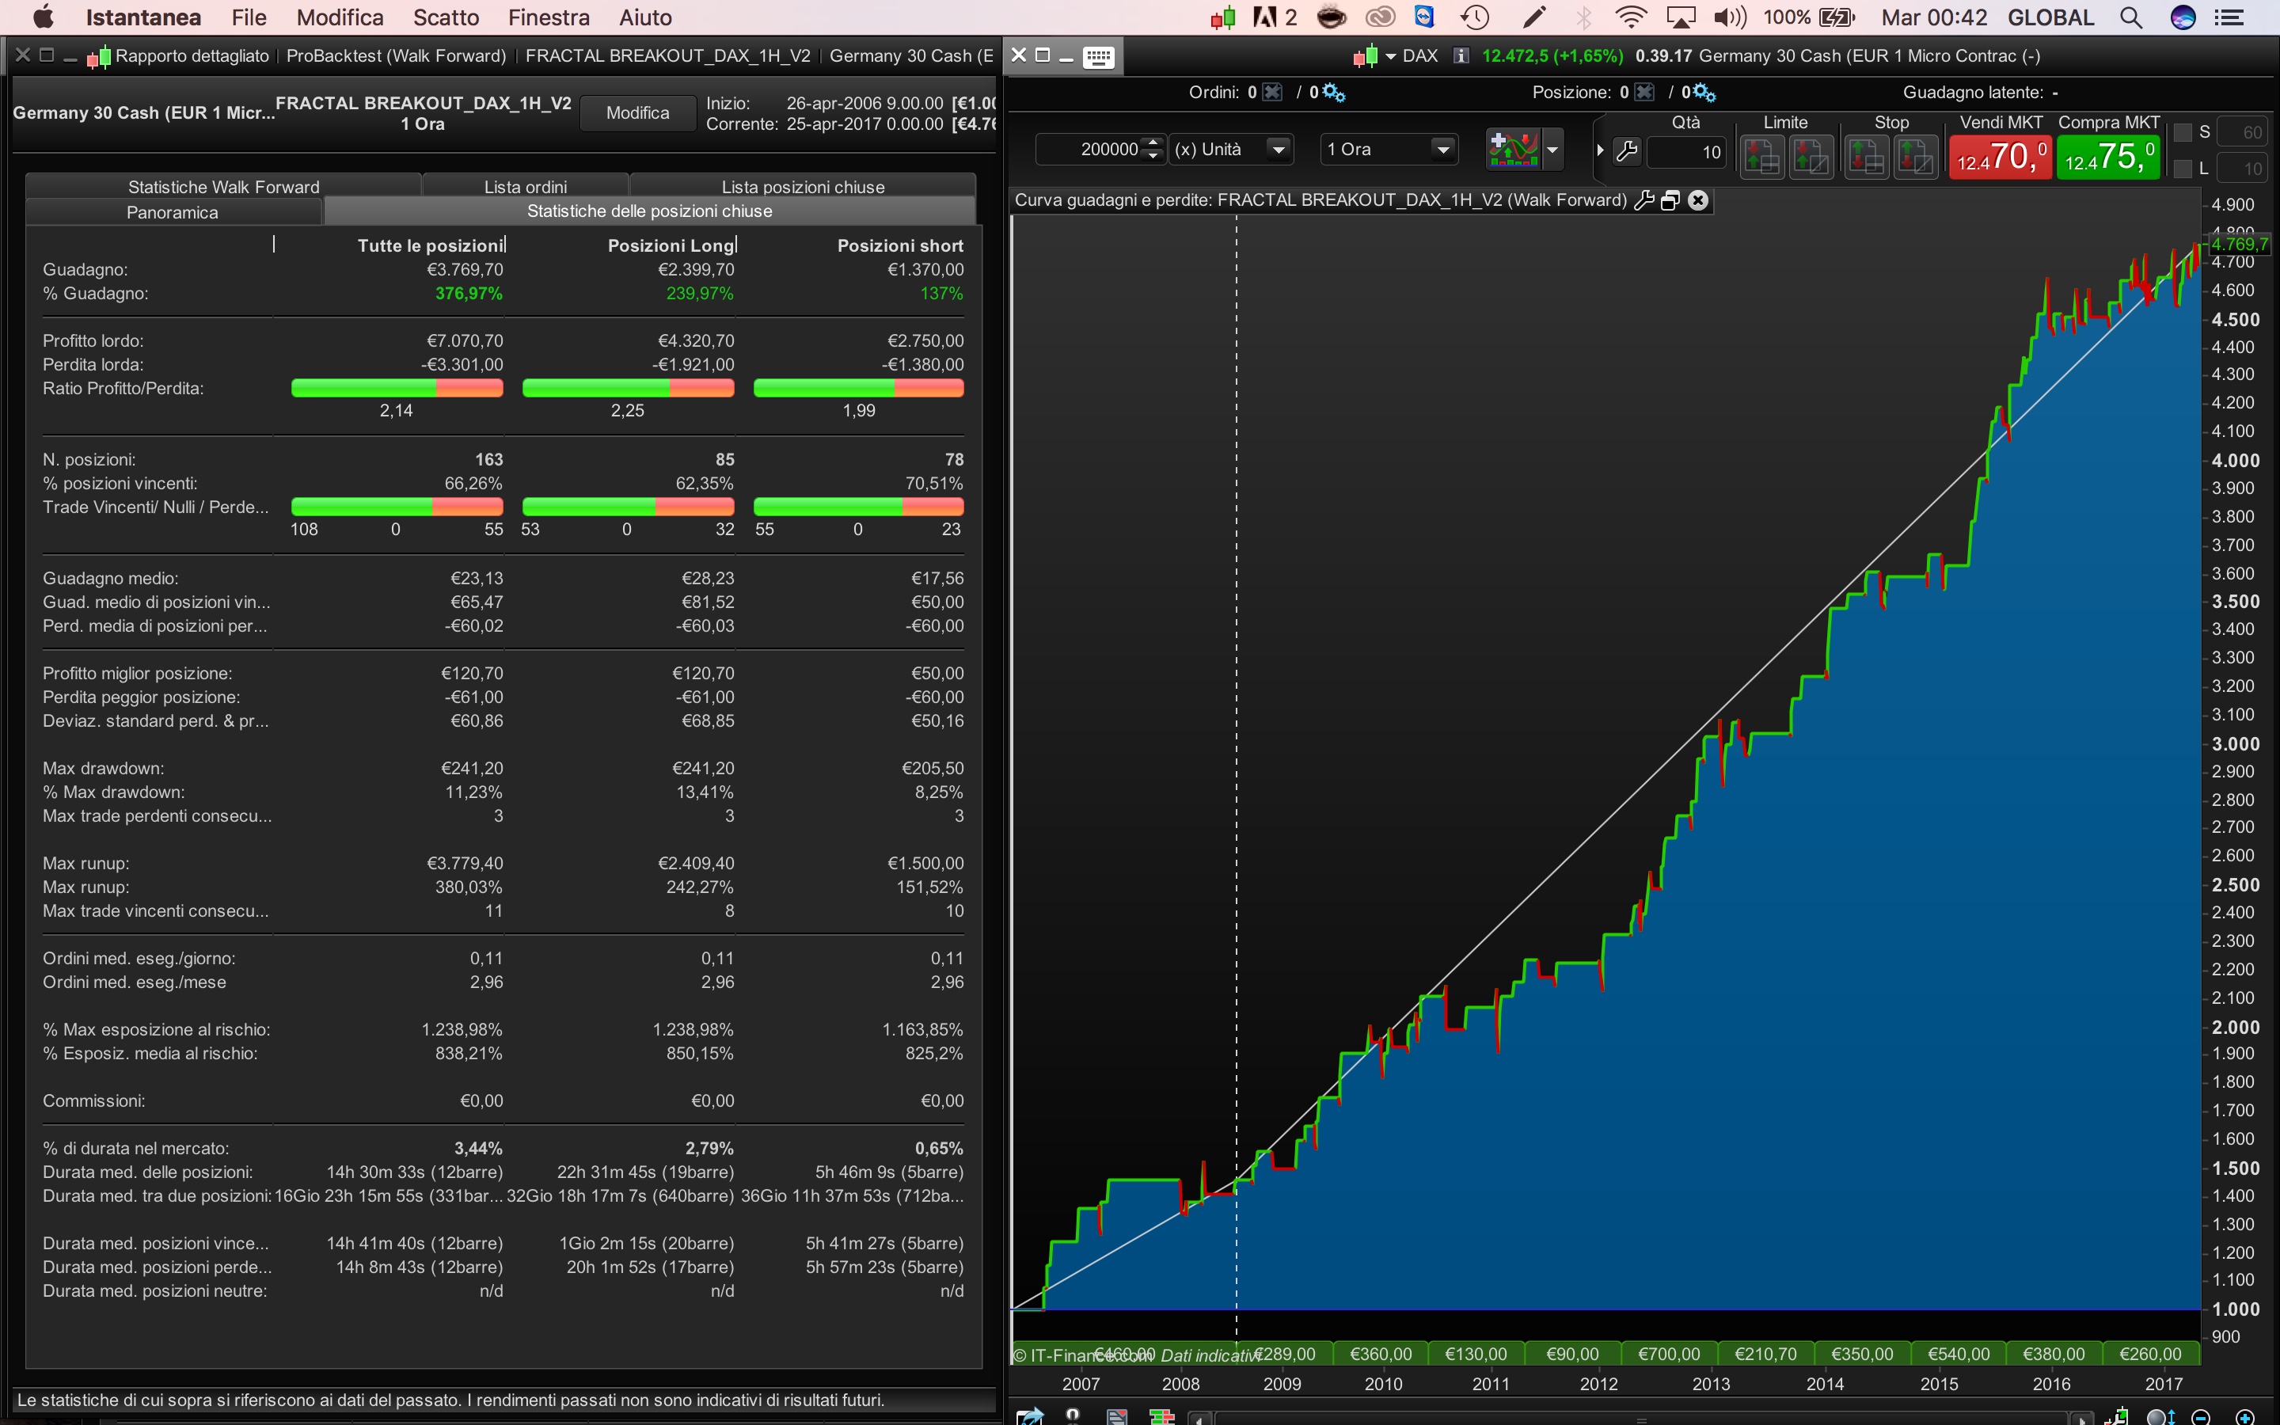
Task: Click the DAX info icon
Action: click(x=1461, y=55)
